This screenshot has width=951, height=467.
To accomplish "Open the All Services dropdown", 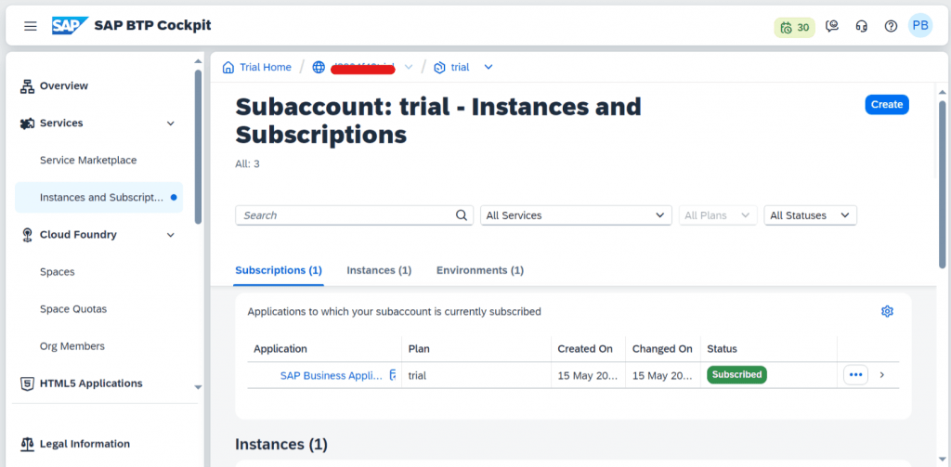I will coord(576,215).
